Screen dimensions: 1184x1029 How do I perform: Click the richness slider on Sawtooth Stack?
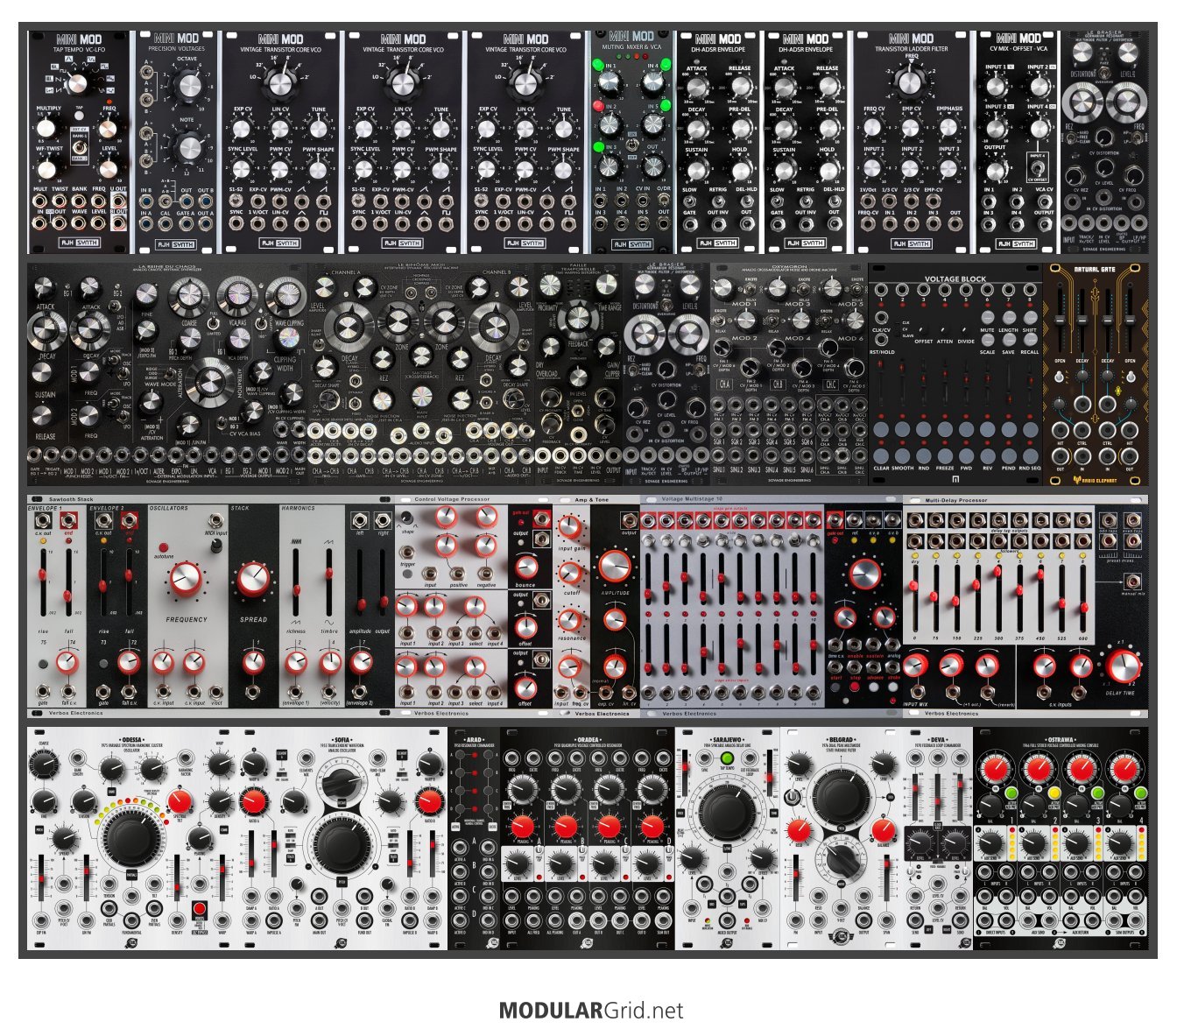click(x=296, y=581)
